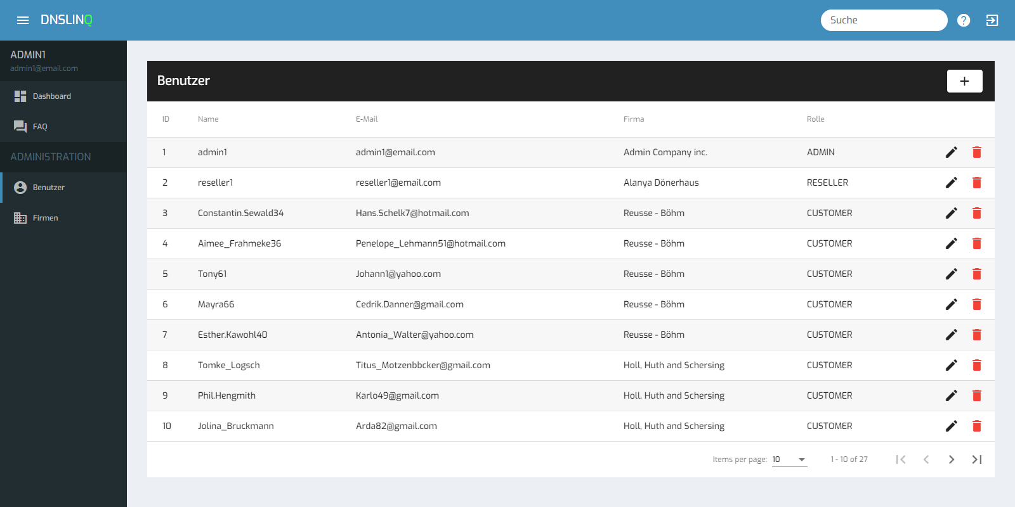
Task: Edit user reseller1
Action: click(952, 183)
